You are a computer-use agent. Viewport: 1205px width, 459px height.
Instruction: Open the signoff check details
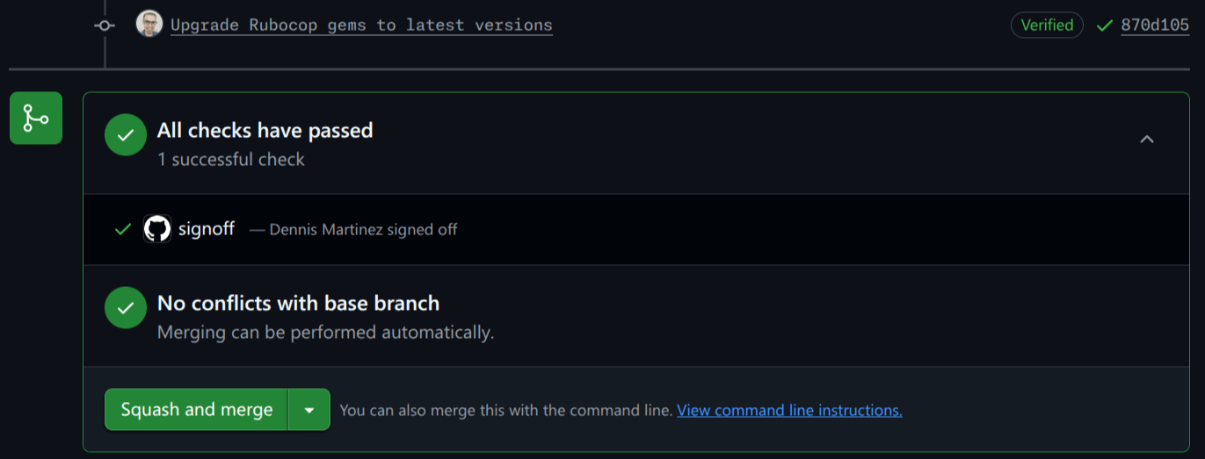coord(207,229)
